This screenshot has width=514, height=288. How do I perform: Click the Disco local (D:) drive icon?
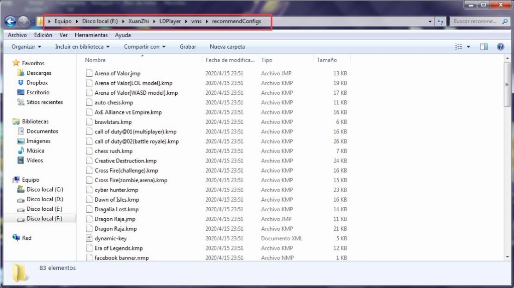tap(21, 199)
